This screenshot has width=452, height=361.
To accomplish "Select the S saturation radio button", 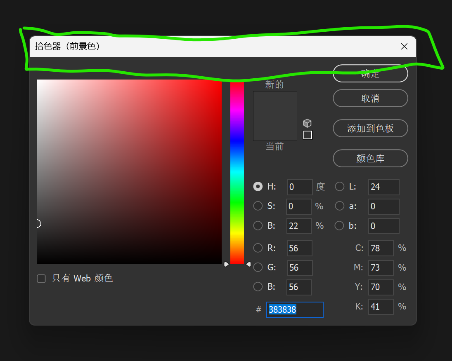I will [258, 206].
